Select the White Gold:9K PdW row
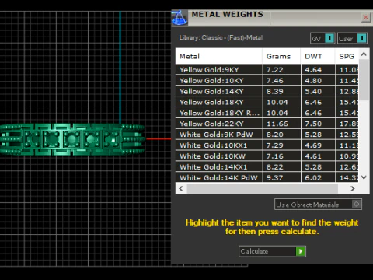The height and width of the screenshot is (280, 373). point(267,135)
